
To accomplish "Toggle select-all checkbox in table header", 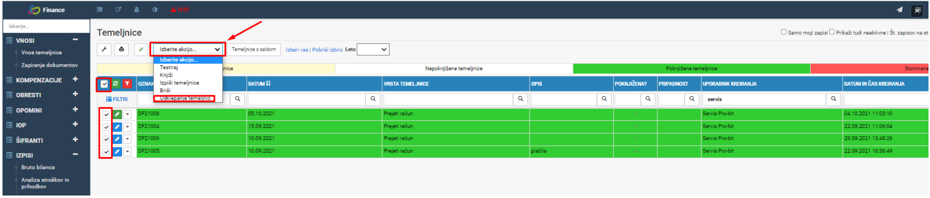I will 104,84.
